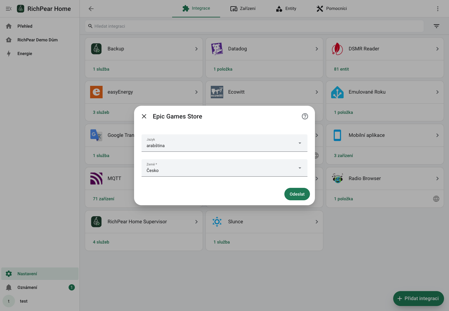The image size is (449, 311).
Task: Expand the Slunce chevron
Action: tap(317, 222)
